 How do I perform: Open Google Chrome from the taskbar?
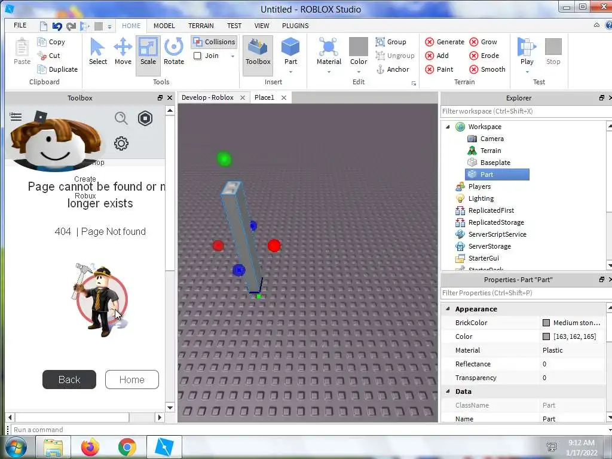pos(127,447)
